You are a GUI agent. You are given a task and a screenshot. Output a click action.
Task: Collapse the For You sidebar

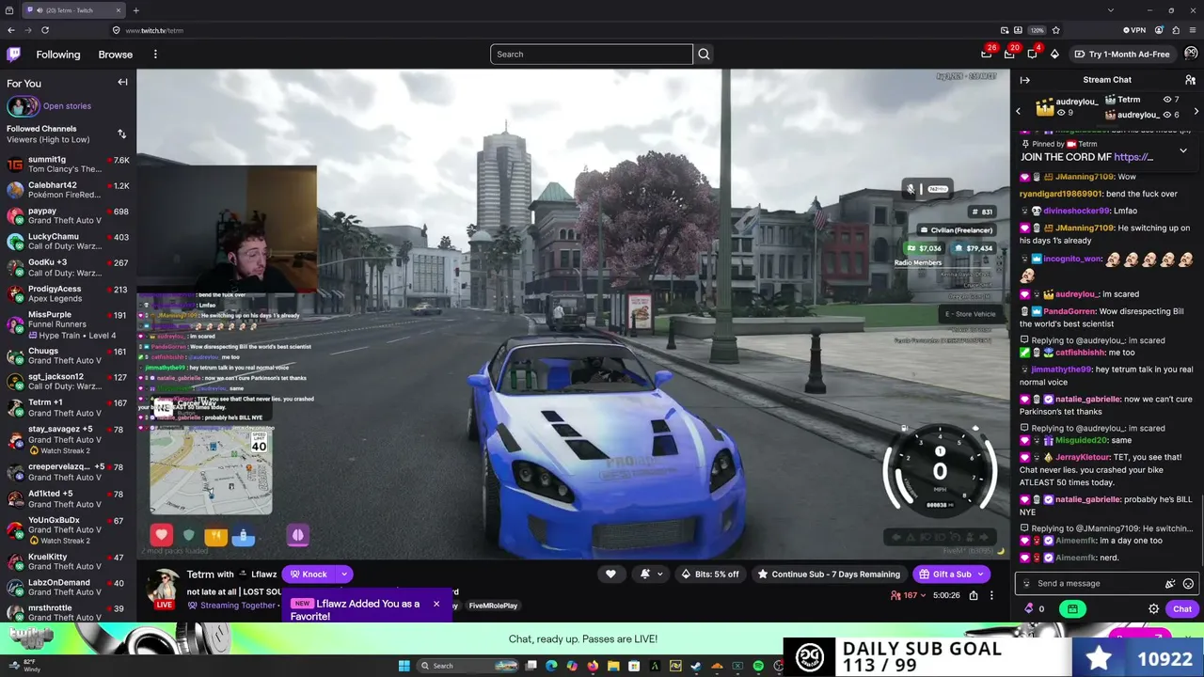[122, 83]
